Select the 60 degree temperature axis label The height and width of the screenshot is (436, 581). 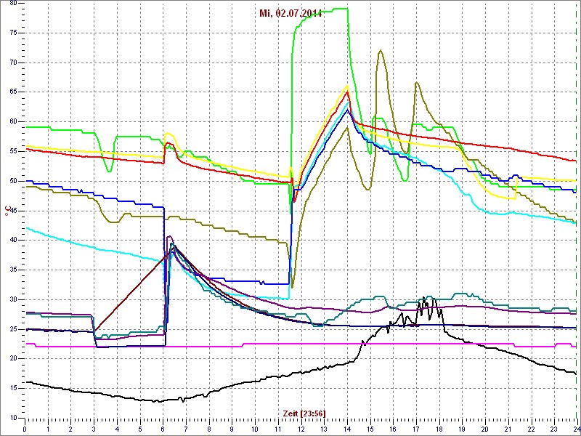click(x=12, y=121)
